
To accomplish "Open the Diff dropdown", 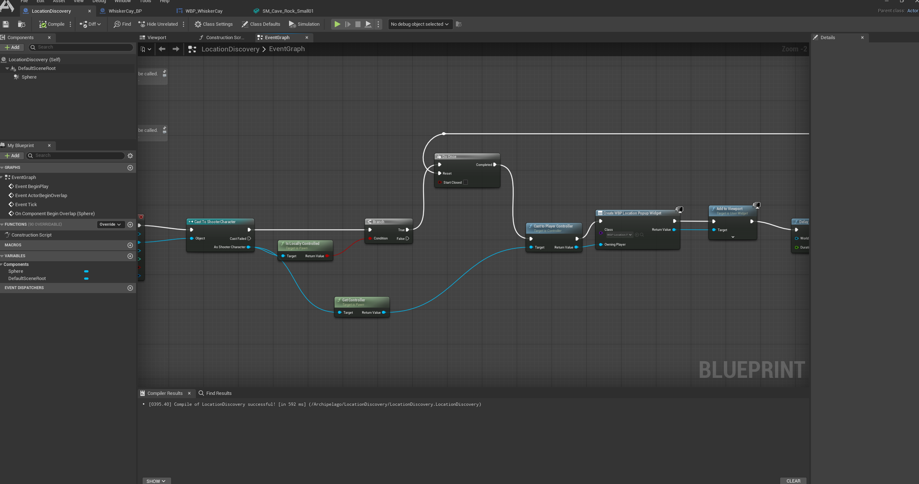I will click(x=90, y=24).
